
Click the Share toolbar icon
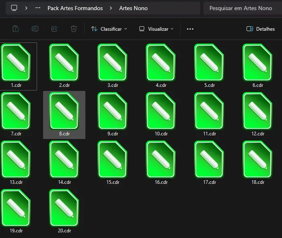pos(54,29)
